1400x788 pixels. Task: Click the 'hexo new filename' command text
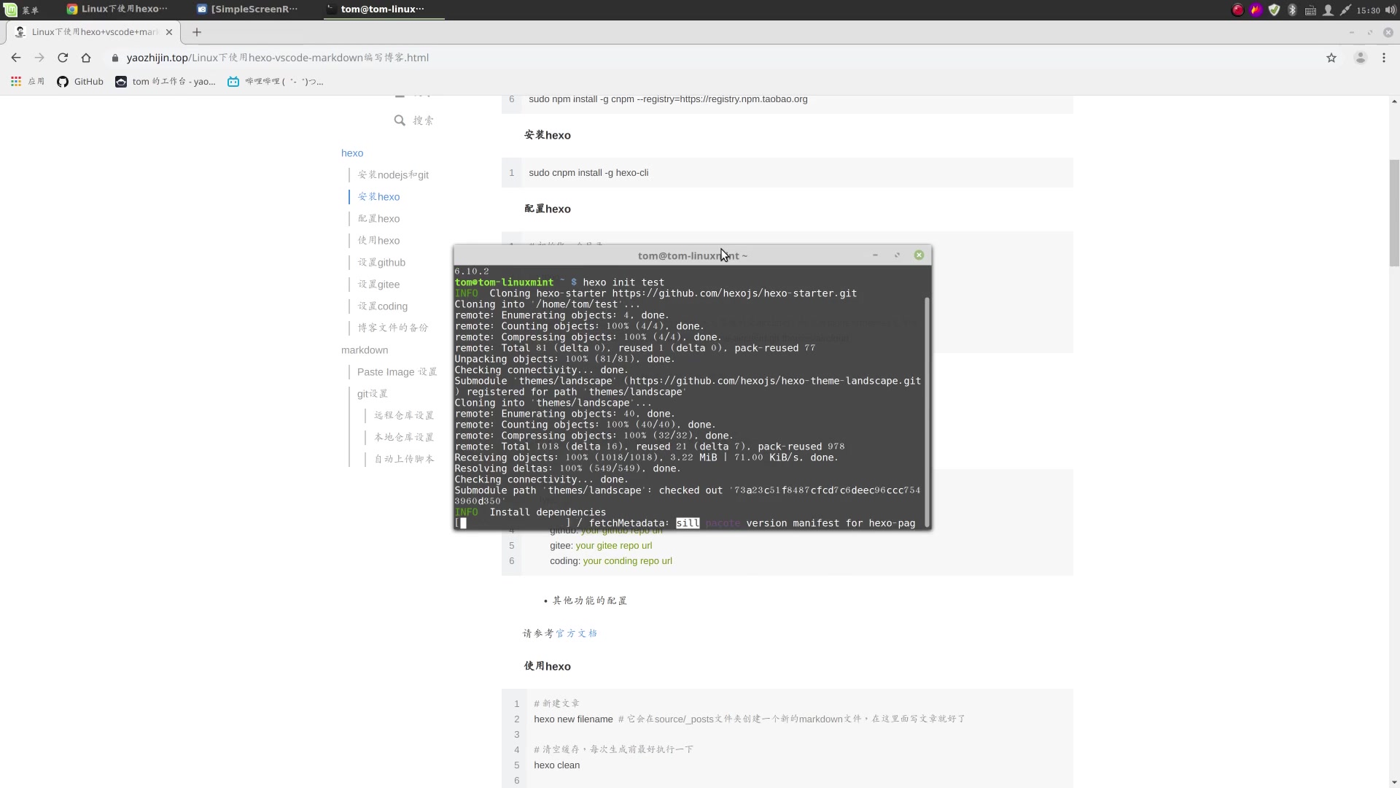click(x=573, y=719)
